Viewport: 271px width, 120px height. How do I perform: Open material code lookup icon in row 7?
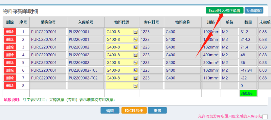(x=135, y=78)
